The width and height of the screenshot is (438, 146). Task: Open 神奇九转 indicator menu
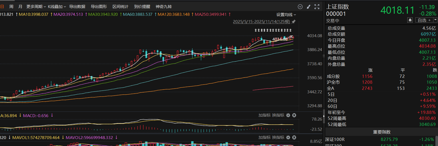tap(164, 7)
